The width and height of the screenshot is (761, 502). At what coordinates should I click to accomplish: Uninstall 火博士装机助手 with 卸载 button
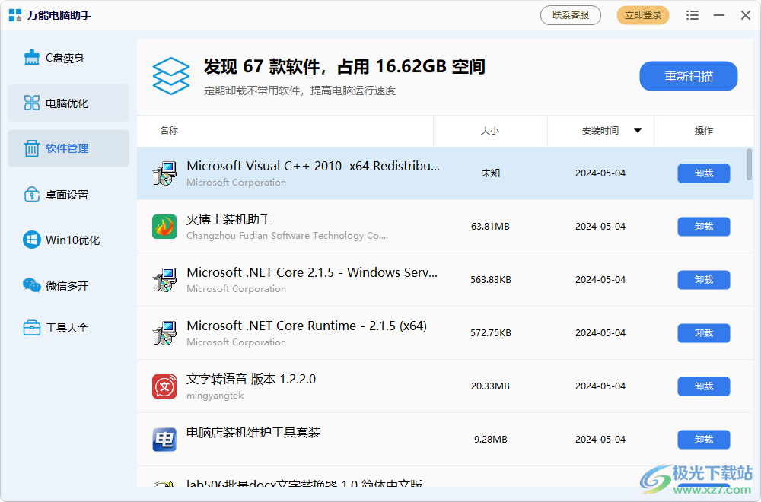click(703, 227)
